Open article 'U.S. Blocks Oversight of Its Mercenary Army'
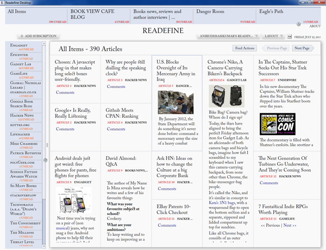Image resolution: width=326 pixels, height=250 pixels. [176, 70]
